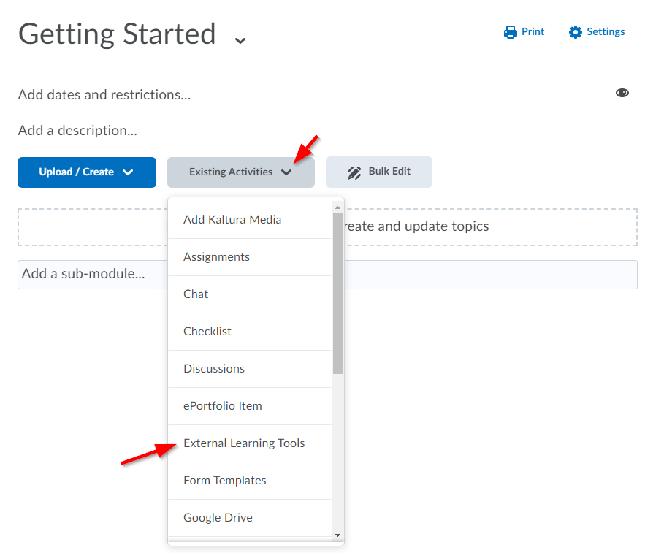Open External Learning Tools option
Screen dimensions: 645x553
(244, 443)
